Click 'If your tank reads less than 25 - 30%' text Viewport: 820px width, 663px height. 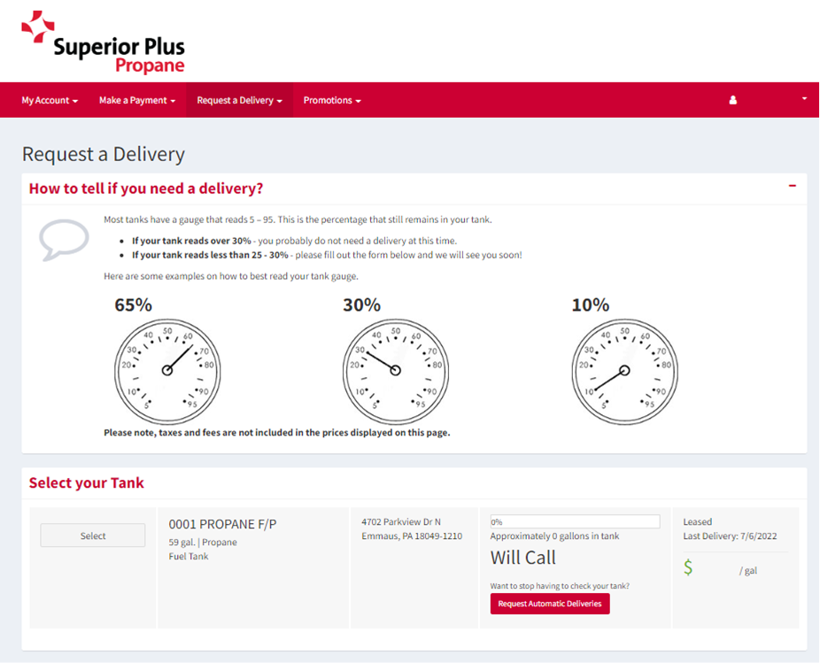(x=210, y=255)
